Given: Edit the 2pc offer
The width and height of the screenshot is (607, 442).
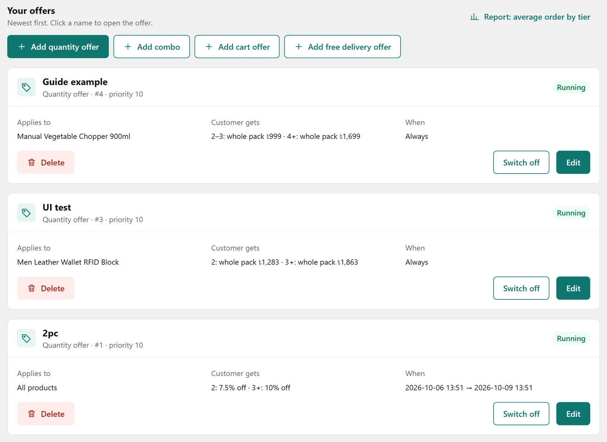Looking at the screenshot, I should pyautogui.click(x=573, y=414).
